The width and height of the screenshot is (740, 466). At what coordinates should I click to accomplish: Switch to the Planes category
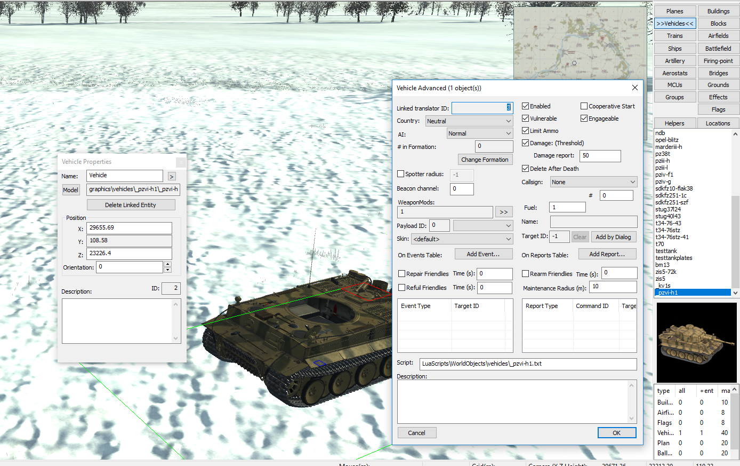point(674,11)
